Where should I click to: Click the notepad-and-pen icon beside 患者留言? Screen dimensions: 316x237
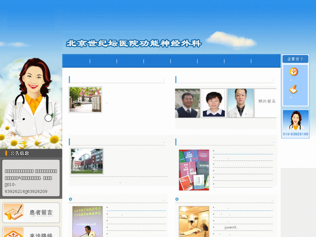13,212
